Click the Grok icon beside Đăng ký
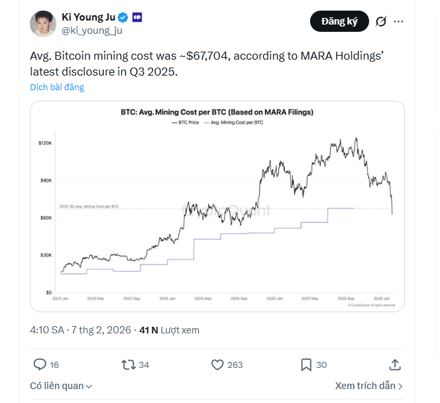The width and height of the screenshot is (440, 403). point(380,22)
